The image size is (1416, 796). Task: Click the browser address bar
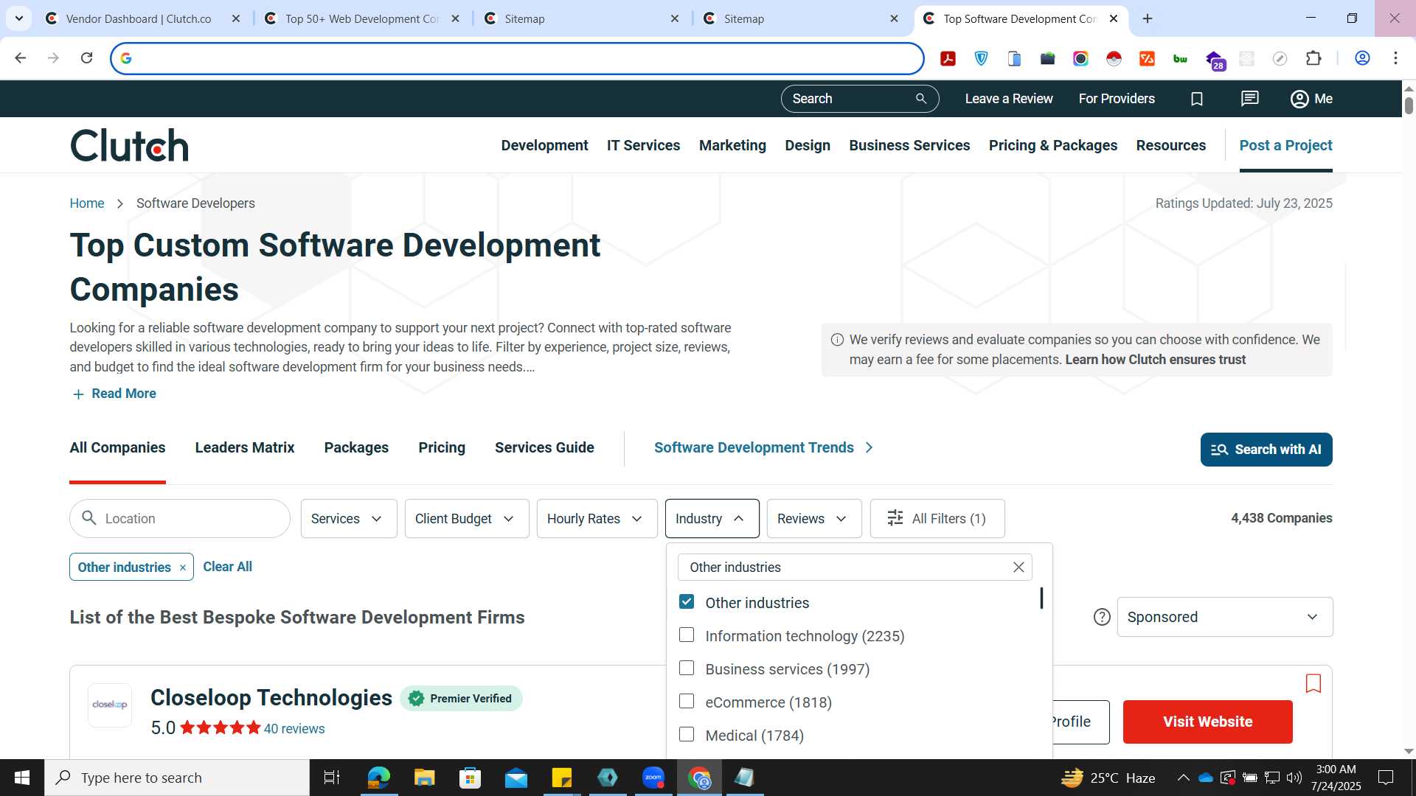click(516, 58)
